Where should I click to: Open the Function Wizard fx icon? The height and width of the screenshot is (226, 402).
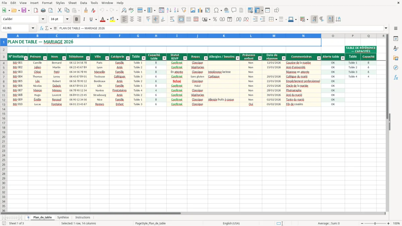click(42, 28)
